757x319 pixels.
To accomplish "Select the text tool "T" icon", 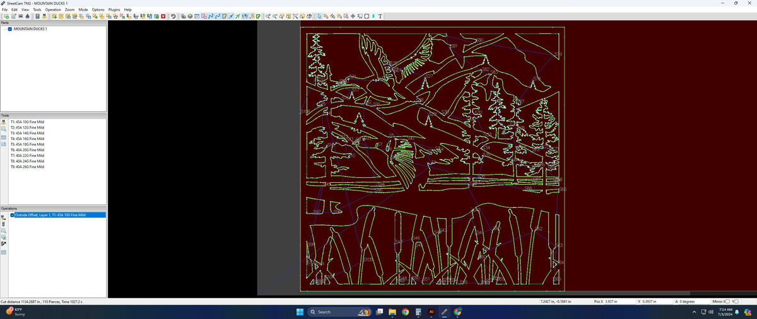I will pos(380,16).
